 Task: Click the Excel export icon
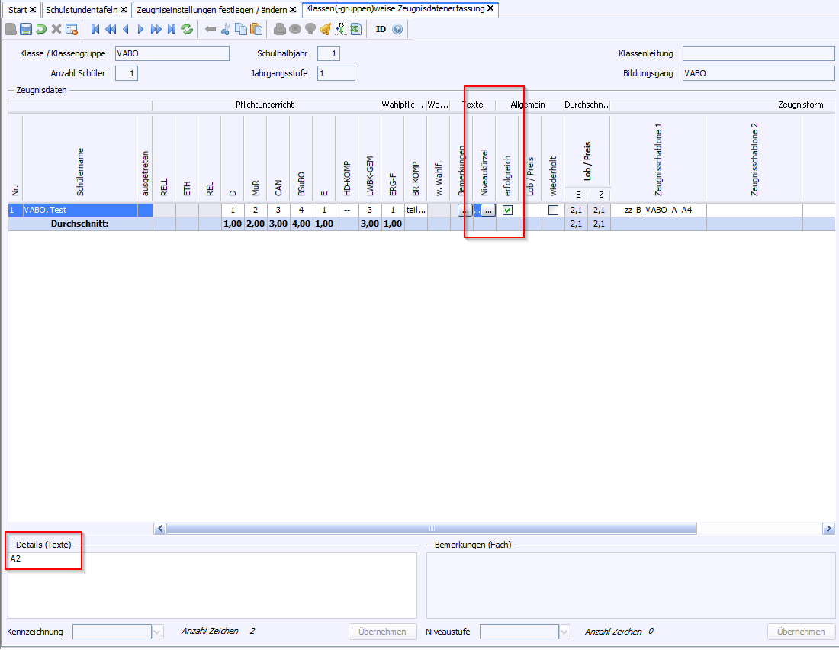355,29
